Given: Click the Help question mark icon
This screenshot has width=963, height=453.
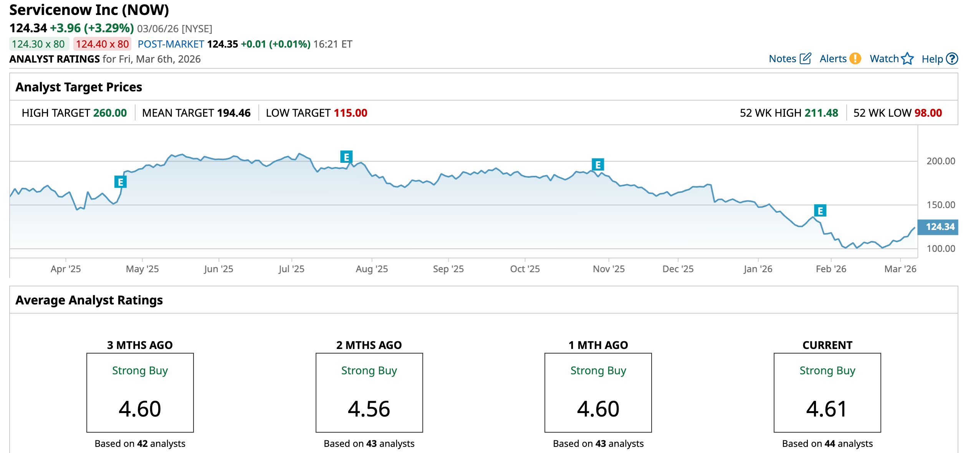Looking at the screenshot, I should (952, 59).
